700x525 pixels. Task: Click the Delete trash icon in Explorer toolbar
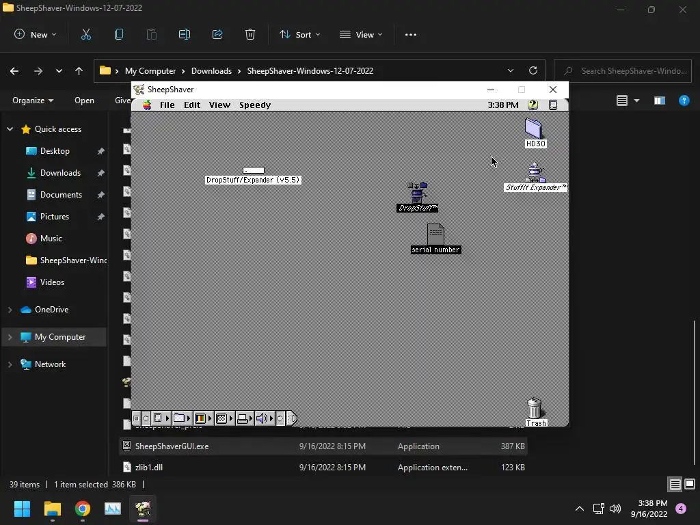250,34
